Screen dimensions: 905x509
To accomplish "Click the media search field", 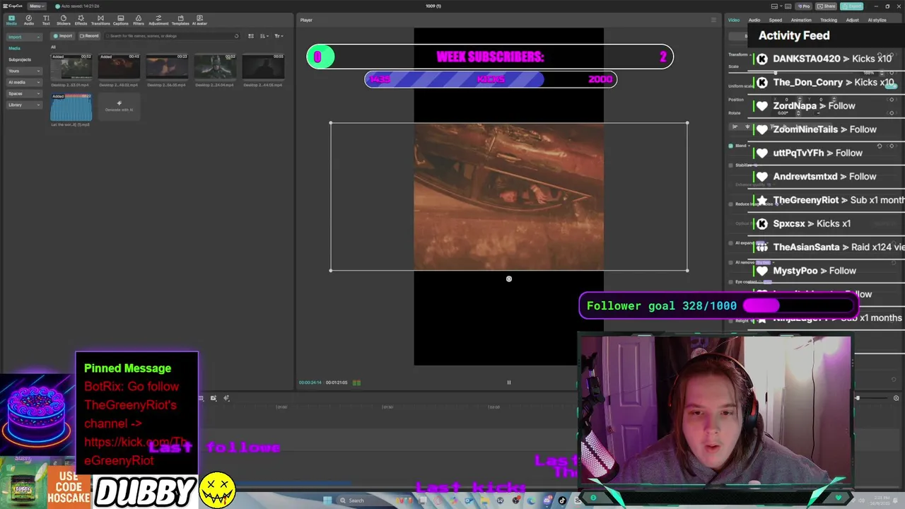I will point(172,36).
